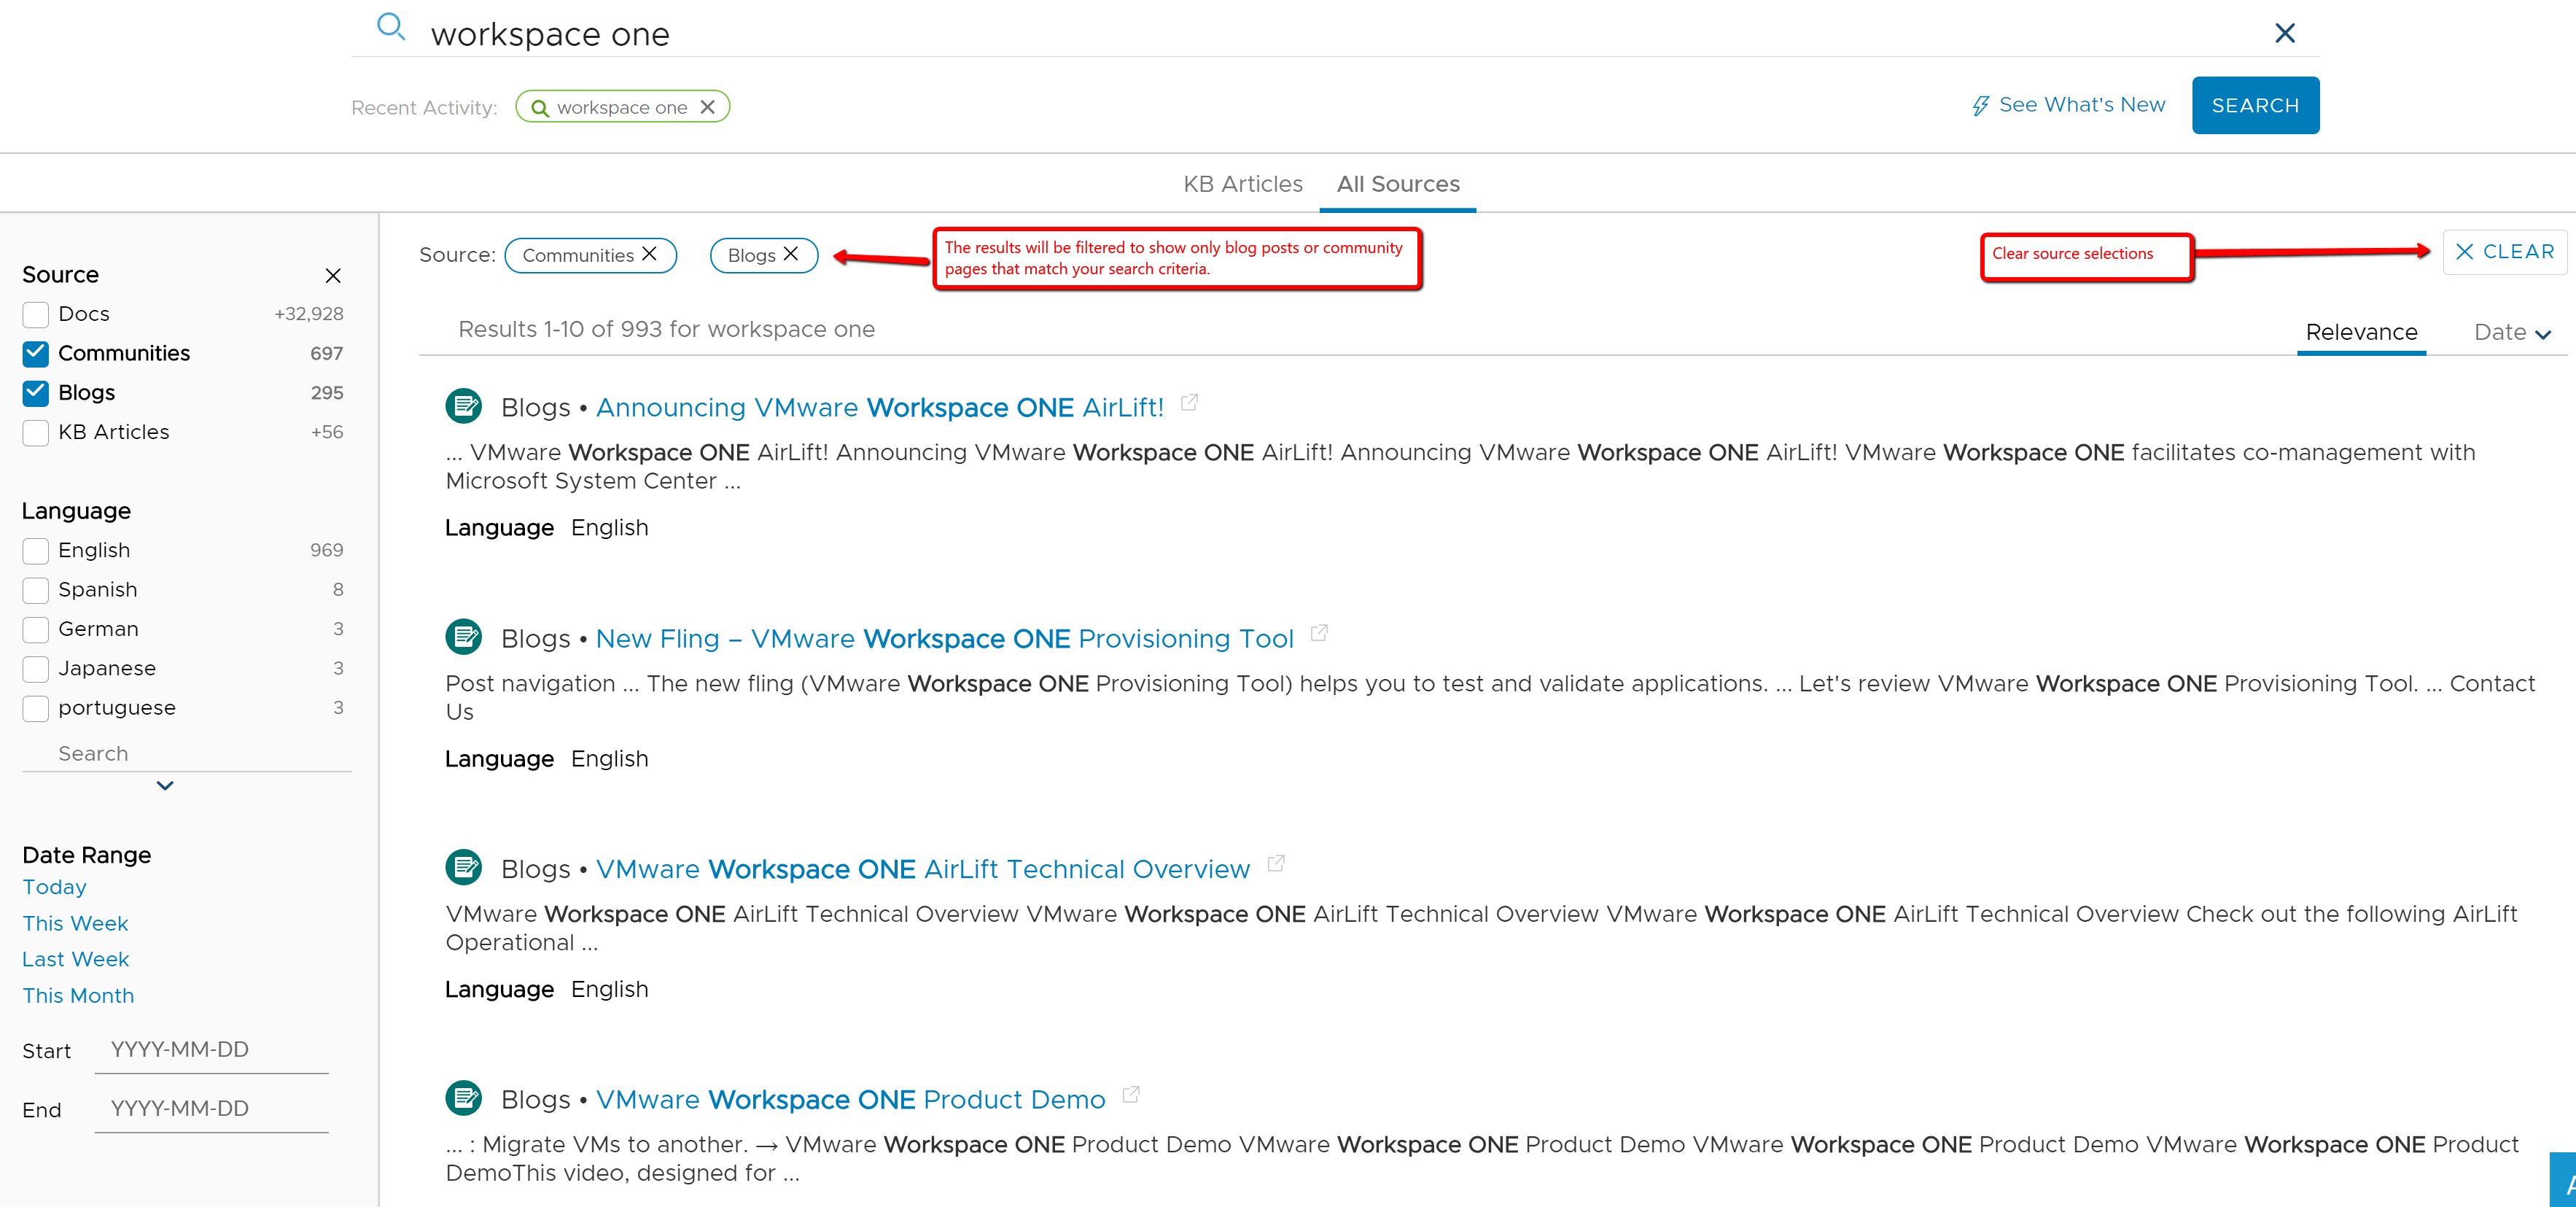The image size is (2576, 1207).
Task: Close the Source facet with its X
Action: 333,276
